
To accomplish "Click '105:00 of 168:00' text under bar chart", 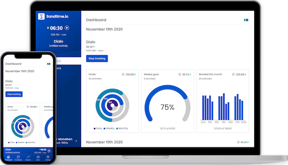I will [223, 128].
